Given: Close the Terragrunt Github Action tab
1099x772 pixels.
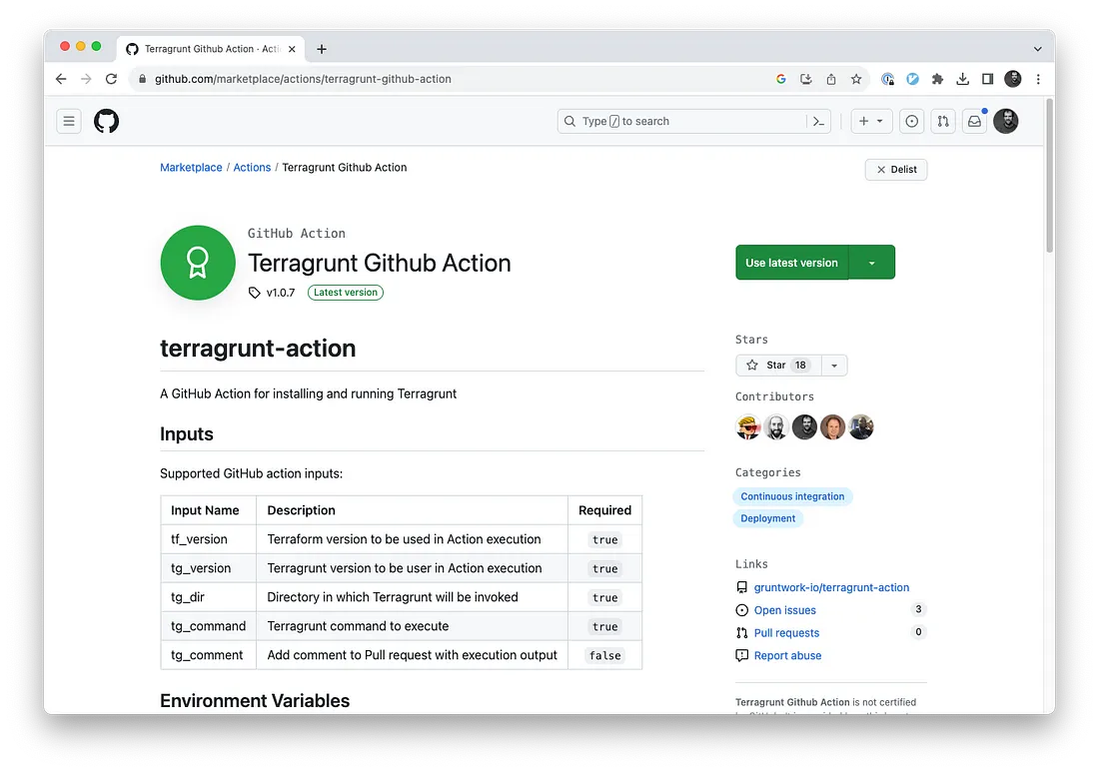Looking at the screenshot, I should (292, 49).
